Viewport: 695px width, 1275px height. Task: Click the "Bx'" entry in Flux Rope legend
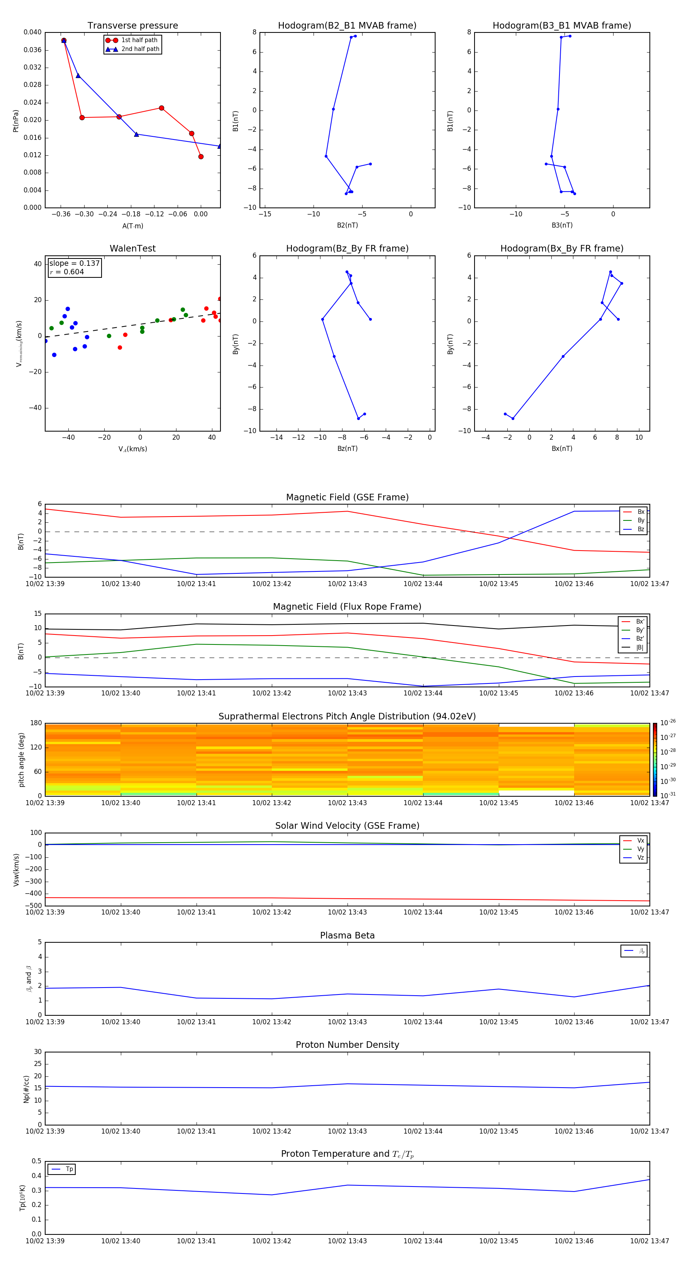[633, 622]
